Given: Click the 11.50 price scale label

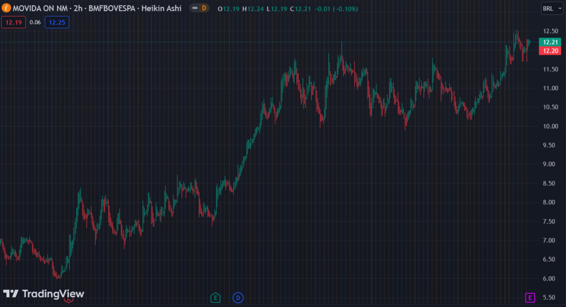Looking at the screenshot, I should 551,69.
